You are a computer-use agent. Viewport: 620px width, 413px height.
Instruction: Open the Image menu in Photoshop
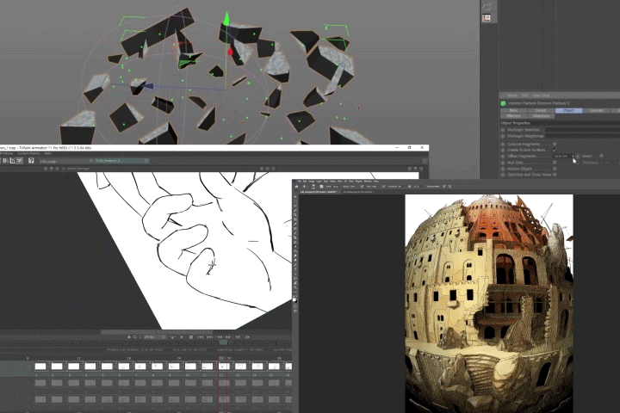tap(312, 182)
